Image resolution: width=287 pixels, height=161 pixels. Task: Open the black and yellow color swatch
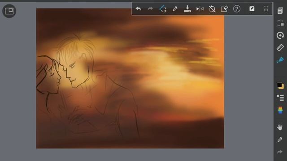[x=280, y=85]
